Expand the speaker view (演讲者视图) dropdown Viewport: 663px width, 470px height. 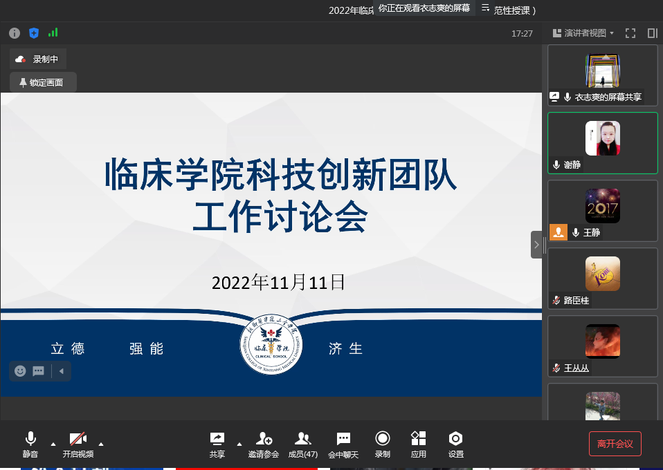pyautogui.click(x=583, y=33)
